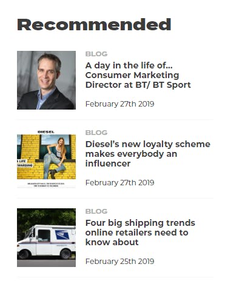Open the BT Sport director portrait thumbnail

46,80
